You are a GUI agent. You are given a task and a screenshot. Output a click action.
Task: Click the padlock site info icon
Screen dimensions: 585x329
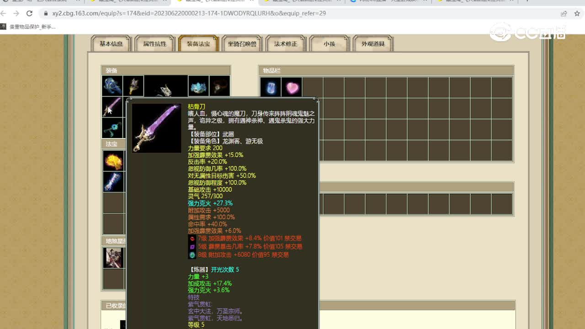click(x=46, y=14)
